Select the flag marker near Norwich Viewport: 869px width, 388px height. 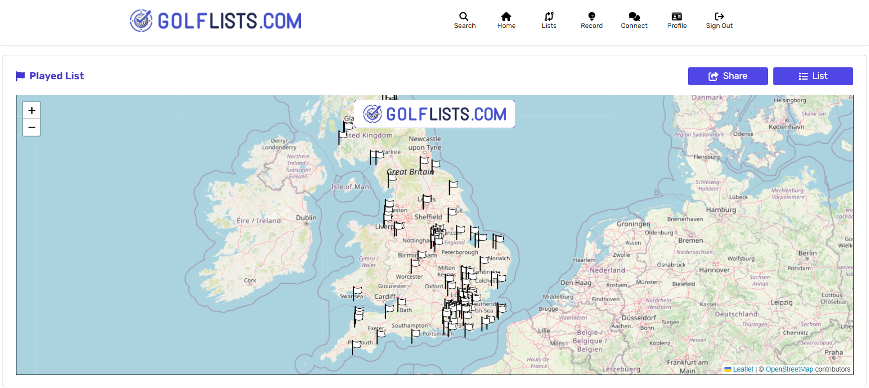click(483, 264)
